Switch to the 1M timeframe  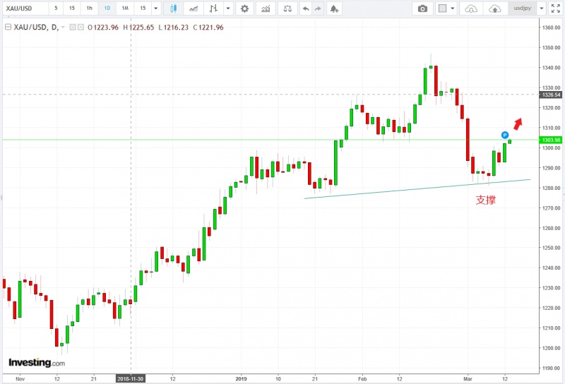tap(124, 8)
